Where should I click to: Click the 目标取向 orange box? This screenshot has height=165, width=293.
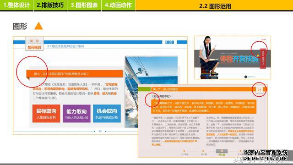46,114
